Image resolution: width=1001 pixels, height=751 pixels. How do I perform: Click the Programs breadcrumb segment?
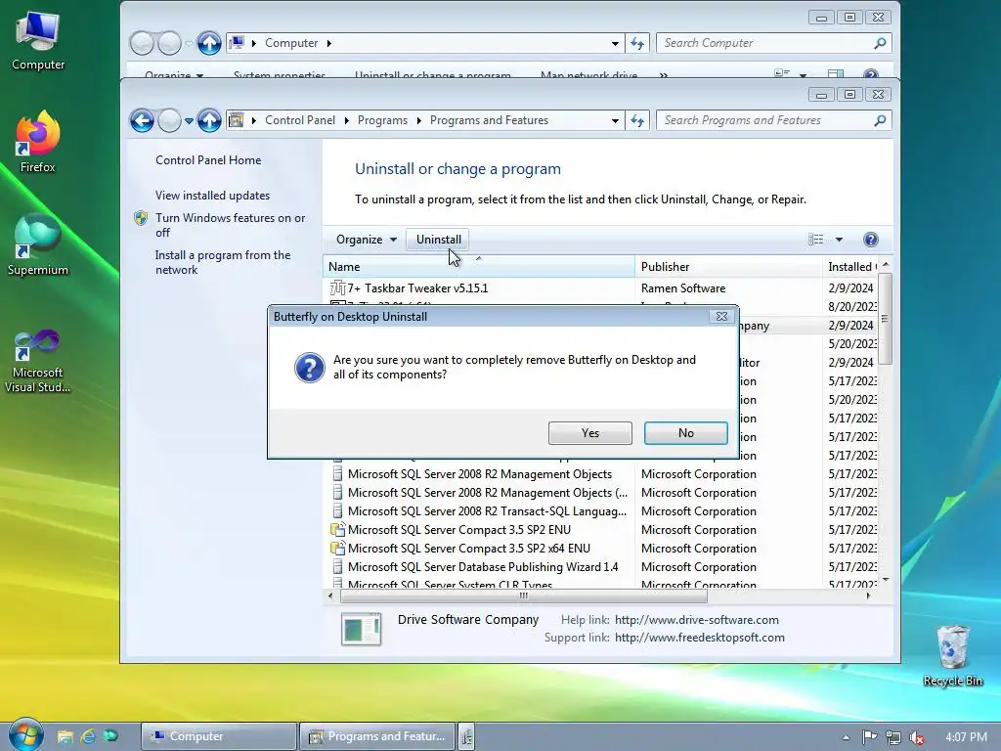coord(382,120)
